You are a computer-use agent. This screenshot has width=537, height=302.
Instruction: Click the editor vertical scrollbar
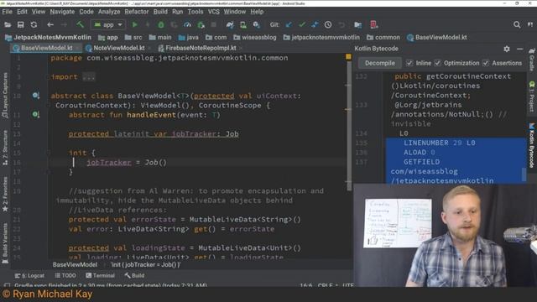click(349, 127)
